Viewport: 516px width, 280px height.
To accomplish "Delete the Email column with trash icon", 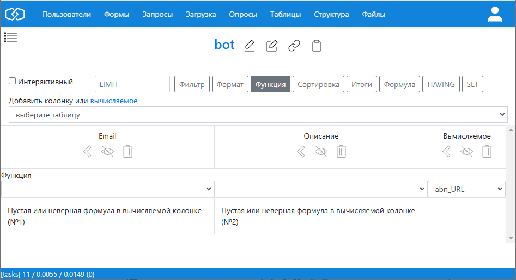I will (128, 151).
